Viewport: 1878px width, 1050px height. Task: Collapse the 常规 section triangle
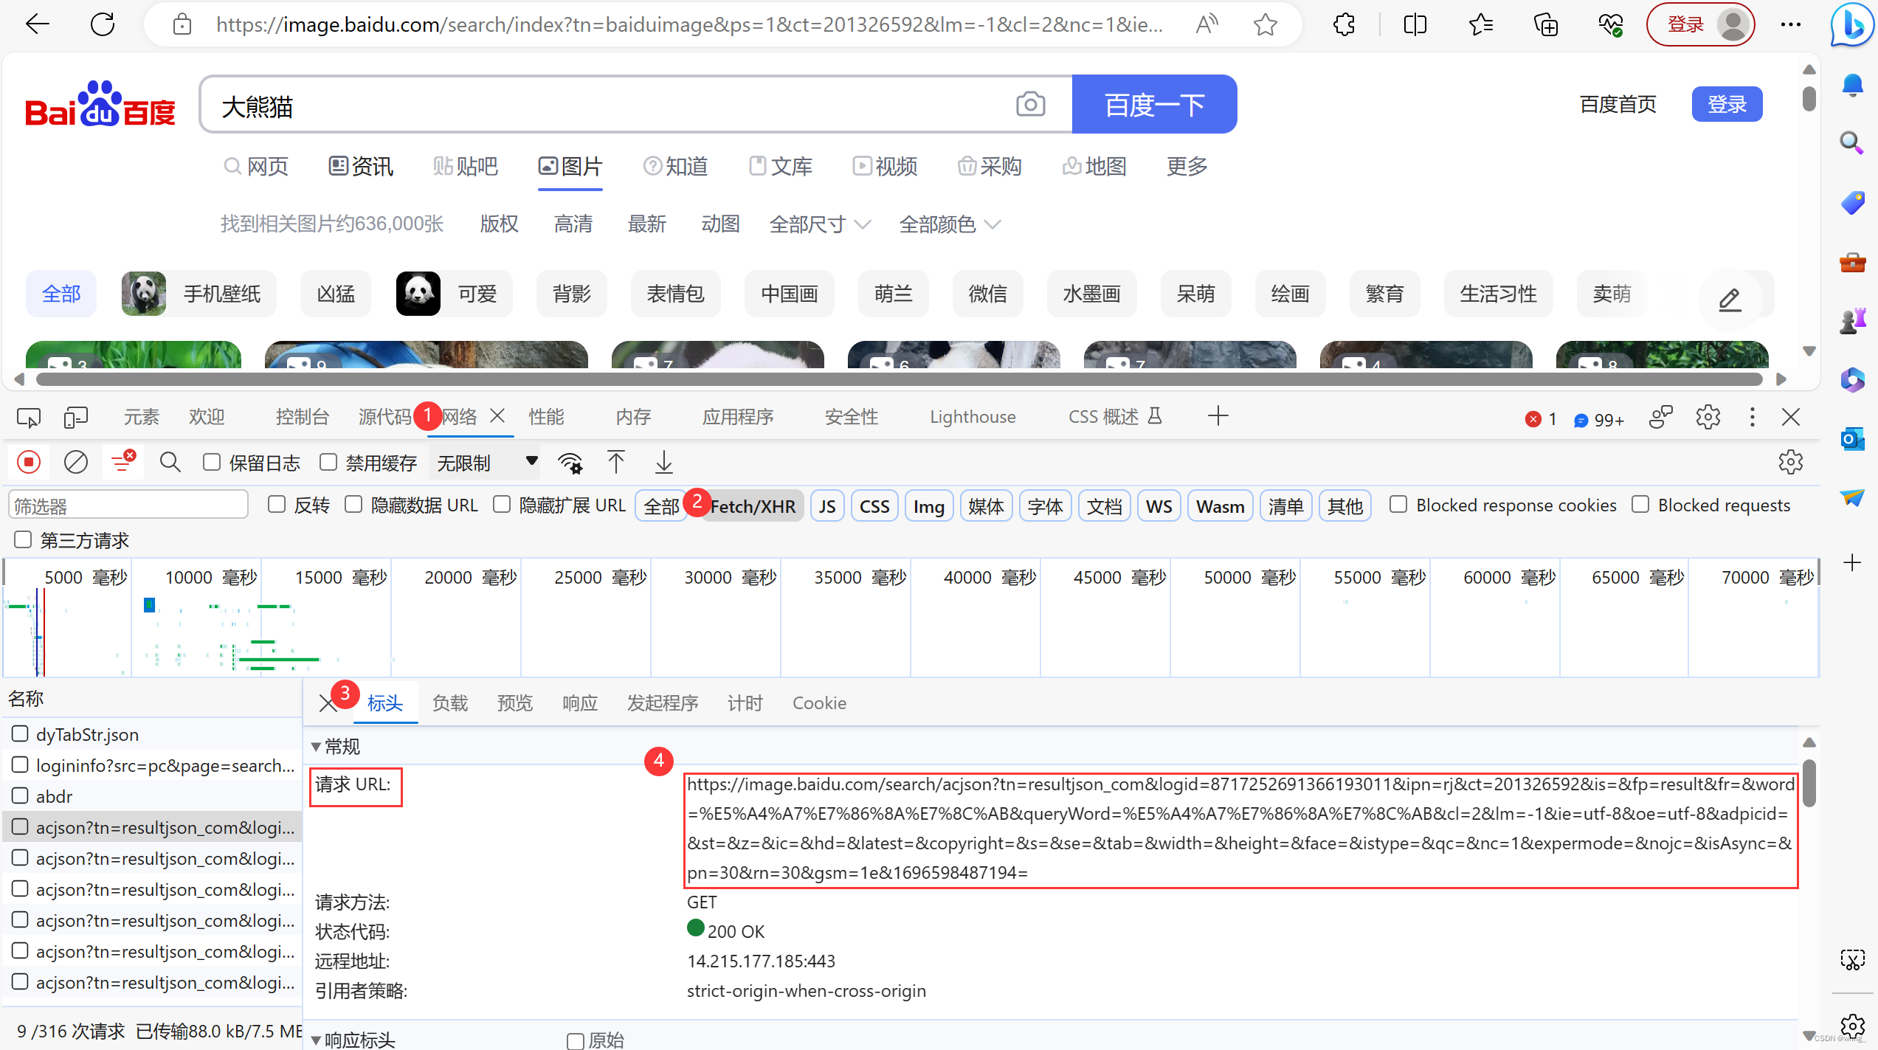point(316,747)
